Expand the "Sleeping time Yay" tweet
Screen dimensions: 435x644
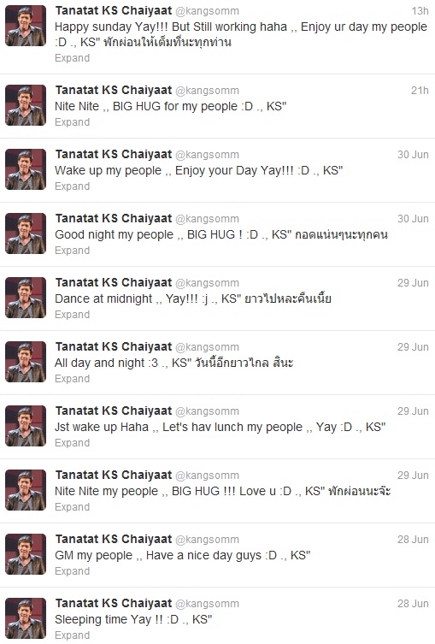(x=73, y=635)
